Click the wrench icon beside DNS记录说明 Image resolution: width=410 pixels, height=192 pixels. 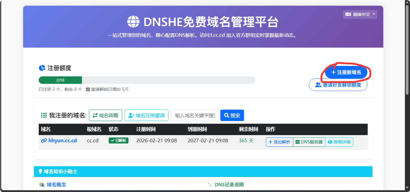coord(210,185)
